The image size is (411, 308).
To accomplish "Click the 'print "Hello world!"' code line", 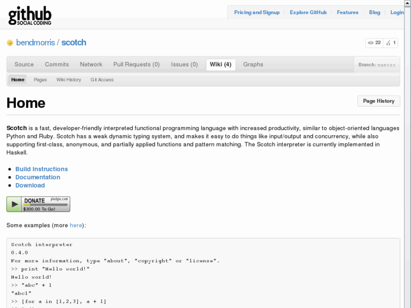I will [50, 269].
